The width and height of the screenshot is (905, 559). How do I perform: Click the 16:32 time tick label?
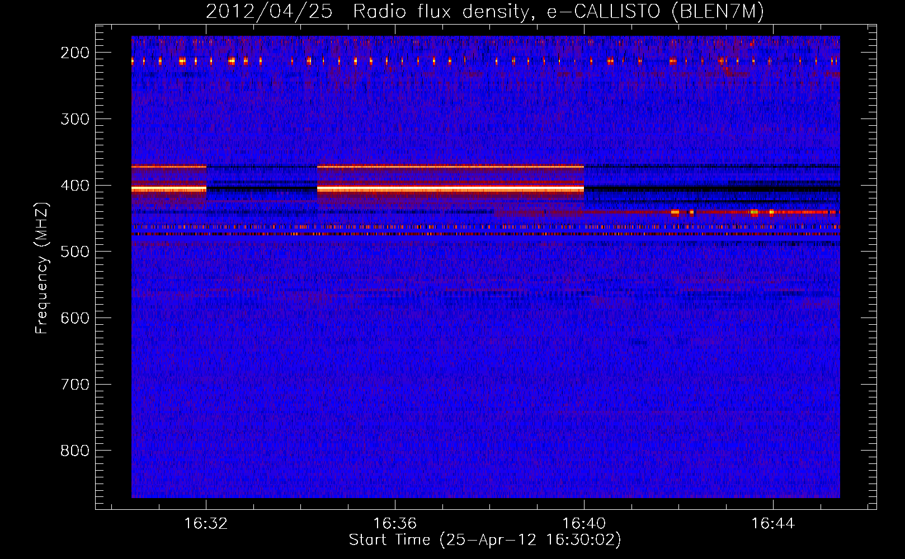[206, 523]
